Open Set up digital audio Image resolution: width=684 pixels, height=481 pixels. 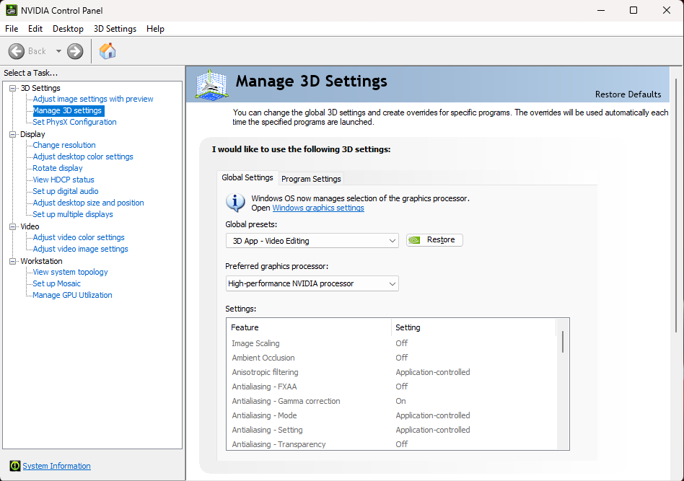click(x=66, y=191)
